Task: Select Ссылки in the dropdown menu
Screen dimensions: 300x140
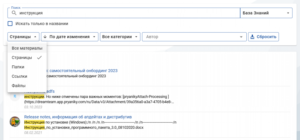Action: [x=19, y=76]
